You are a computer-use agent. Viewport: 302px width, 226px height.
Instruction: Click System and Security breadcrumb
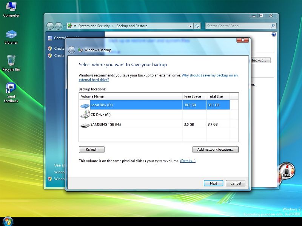tap(94, 26)
